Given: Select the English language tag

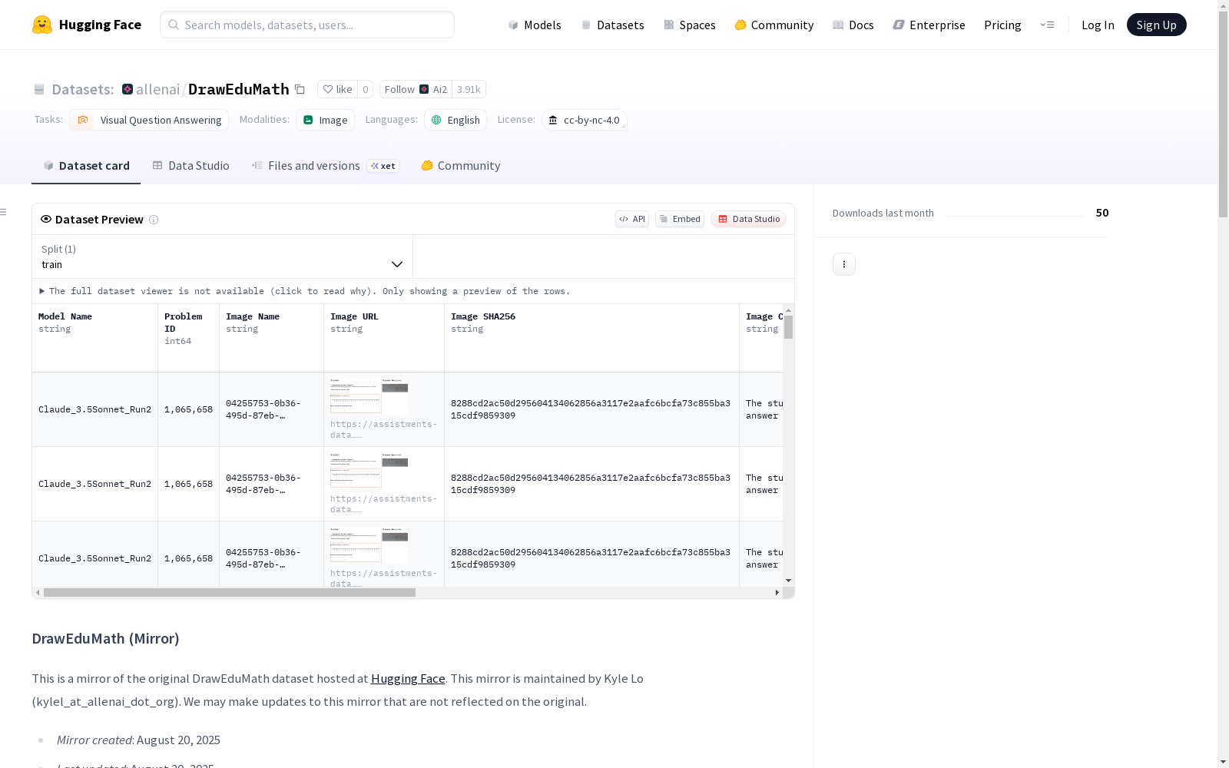Looking at the screenshot, I should pos(455,120).
